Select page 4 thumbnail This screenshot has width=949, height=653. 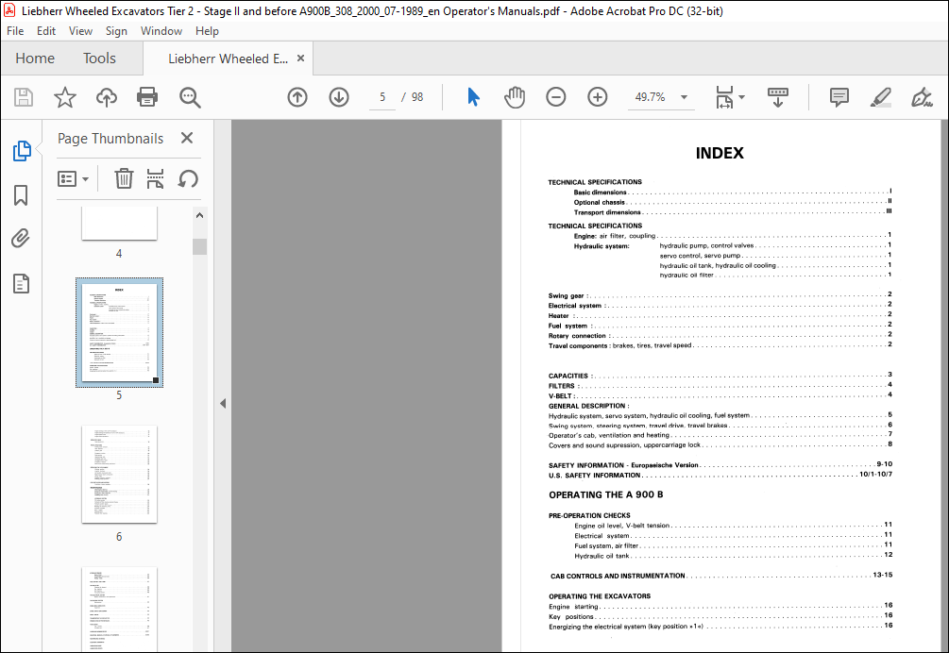pos(119,223)
